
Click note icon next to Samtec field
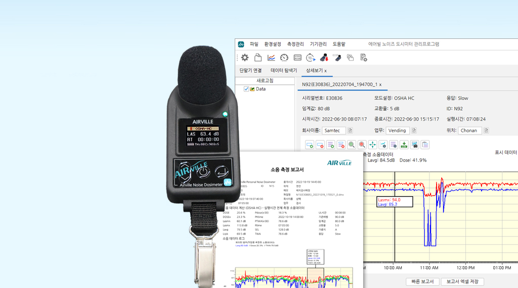[350, 131]
